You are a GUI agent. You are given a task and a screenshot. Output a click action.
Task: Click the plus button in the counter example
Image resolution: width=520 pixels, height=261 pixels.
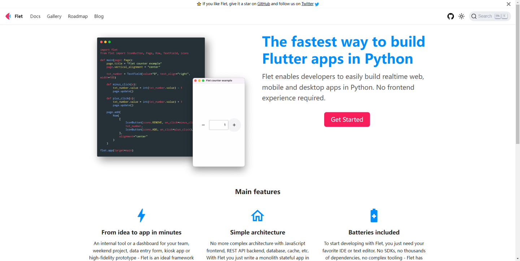[234, 125]
